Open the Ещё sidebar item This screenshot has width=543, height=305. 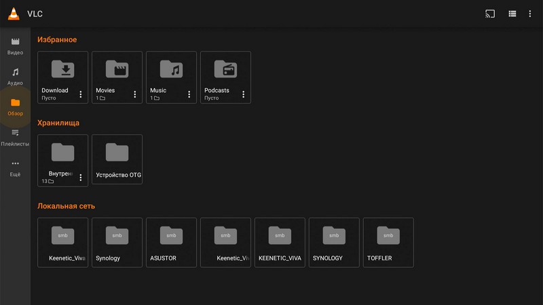tap(15, 168)
